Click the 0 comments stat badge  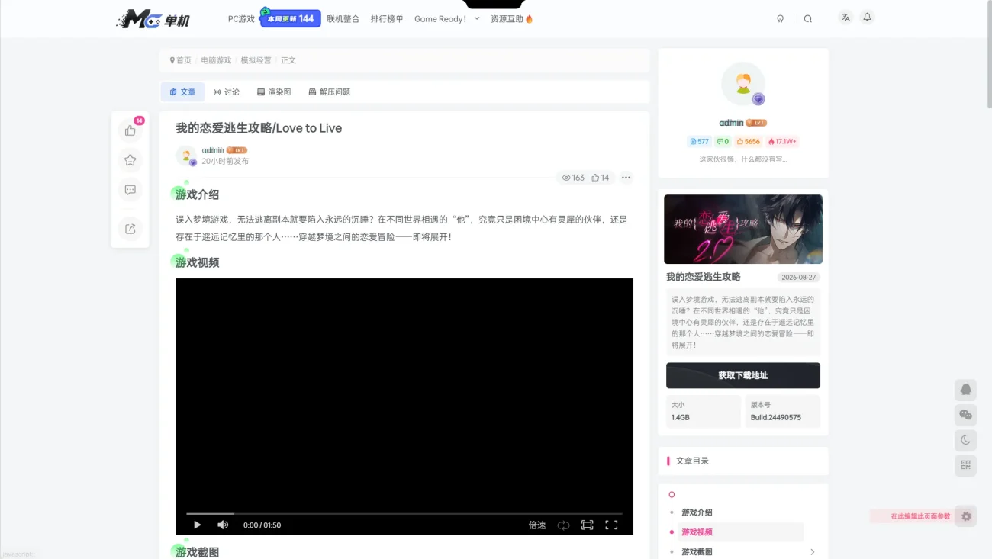723,141
